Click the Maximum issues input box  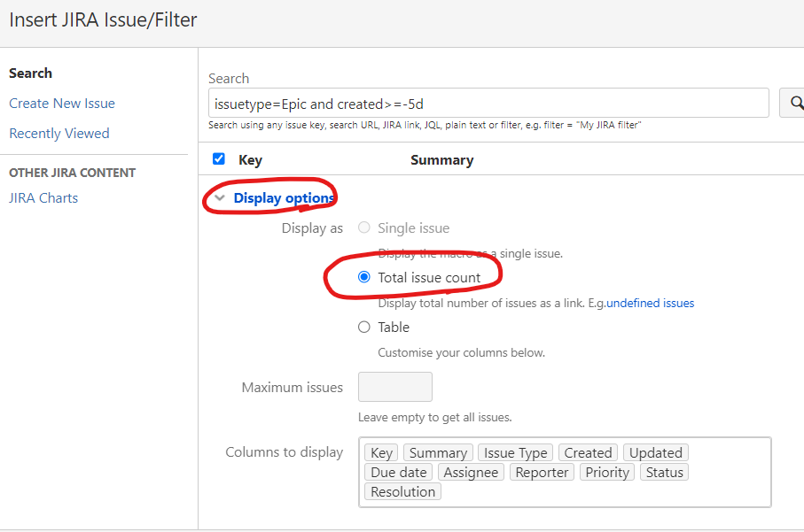click(x=395, y=387)
